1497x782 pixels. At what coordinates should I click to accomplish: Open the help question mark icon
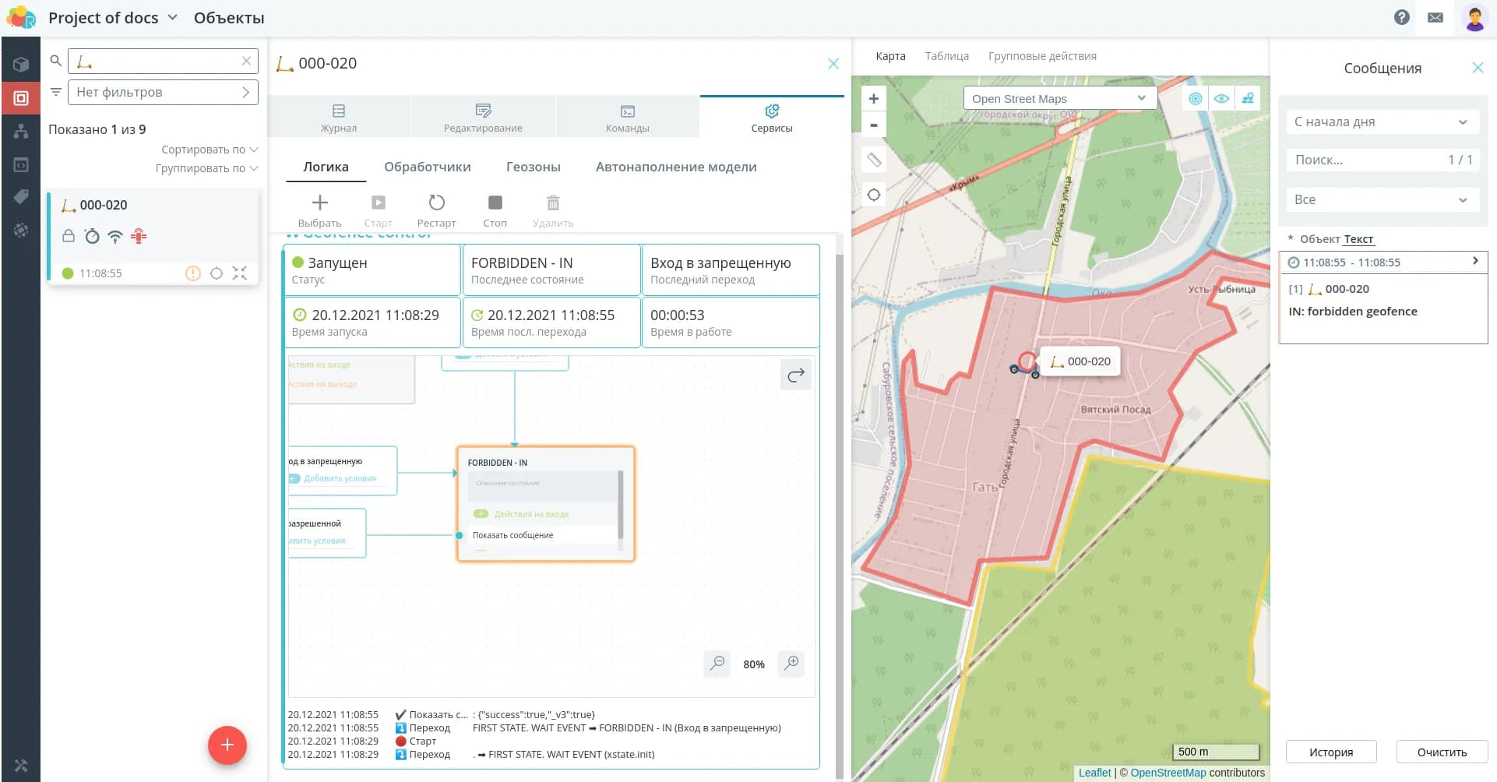1401,17
